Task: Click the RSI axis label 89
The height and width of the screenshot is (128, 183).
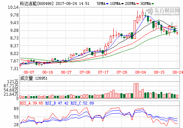Action: tap(16, 109)
